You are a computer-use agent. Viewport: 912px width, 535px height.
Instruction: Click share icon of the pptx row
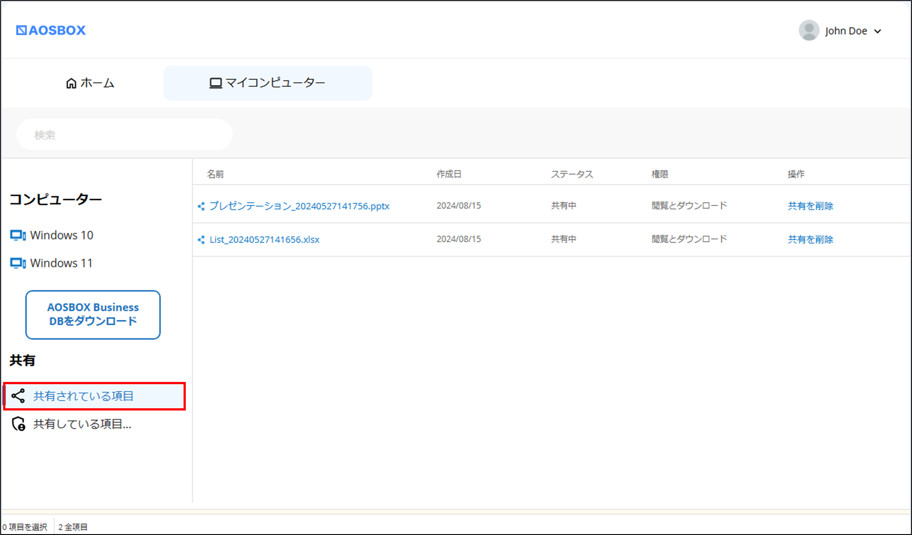pyautogui.click(x=201, y=206)
